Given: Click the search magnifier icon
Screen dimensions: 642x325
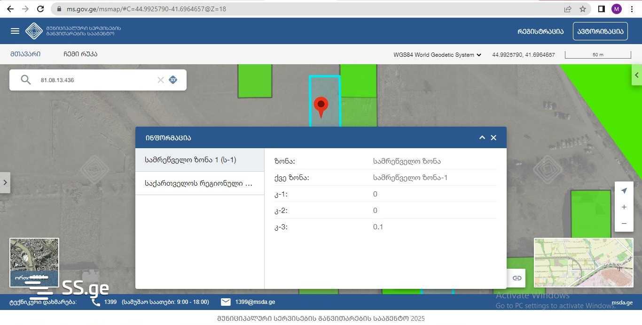Looking at the screenshot, I should [26, 80].
